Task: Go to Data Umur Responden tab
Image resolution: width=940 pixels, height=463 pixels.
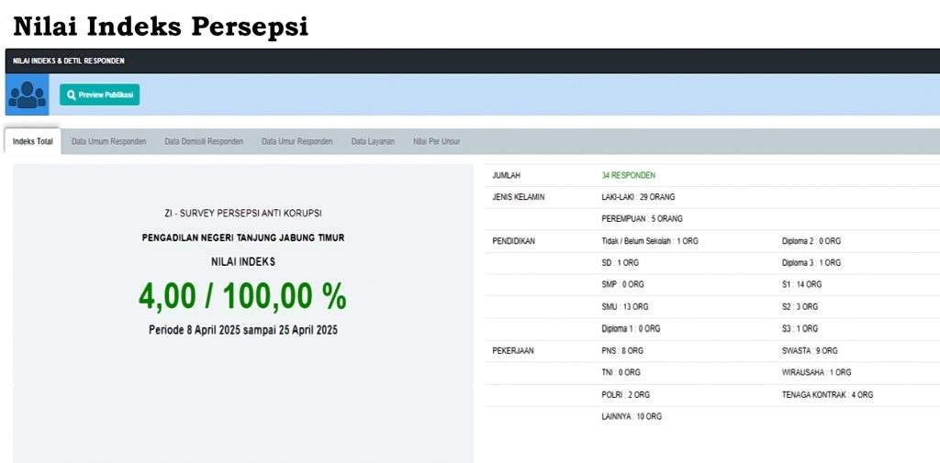Action: tap(297, 141)
